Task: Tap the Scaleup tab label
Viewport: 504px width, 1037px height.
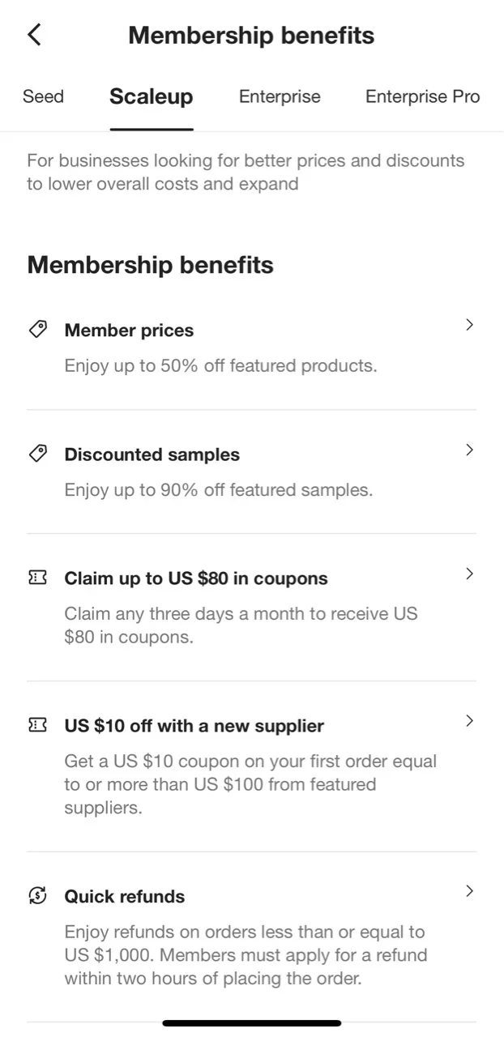Action: (x=151, y=96)
